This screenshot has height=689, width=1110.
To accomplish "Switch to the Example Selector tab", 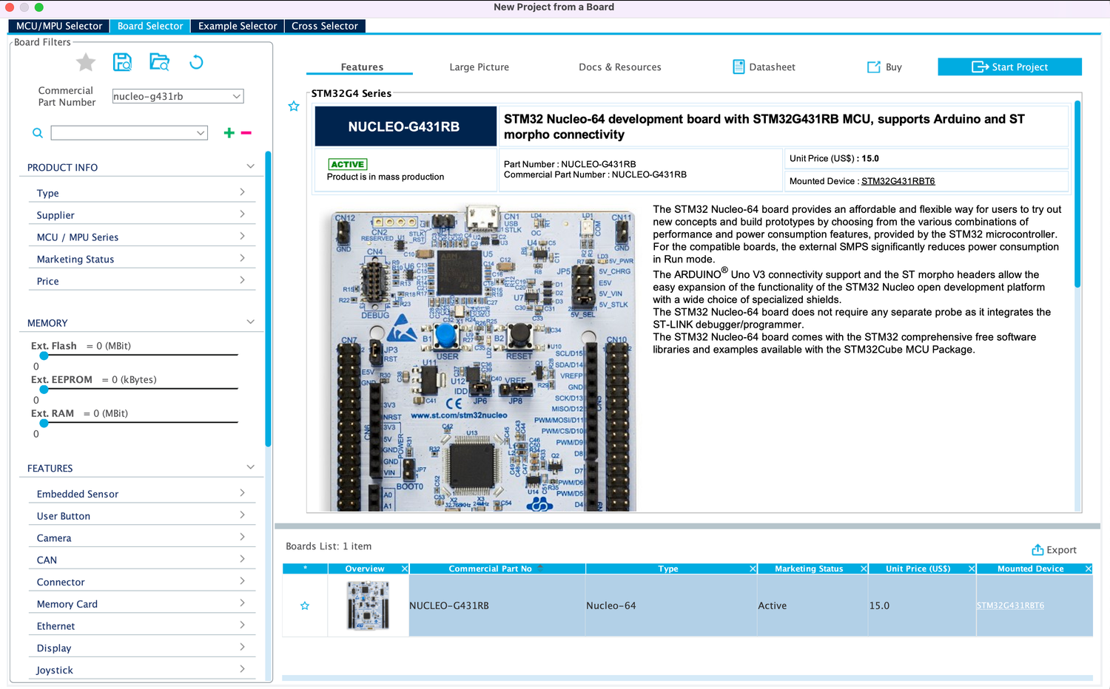I will click(238, 26).
